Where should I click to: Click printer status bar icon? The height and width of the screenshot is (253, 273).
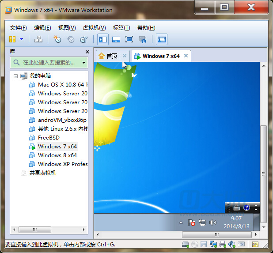coord(223,244)
